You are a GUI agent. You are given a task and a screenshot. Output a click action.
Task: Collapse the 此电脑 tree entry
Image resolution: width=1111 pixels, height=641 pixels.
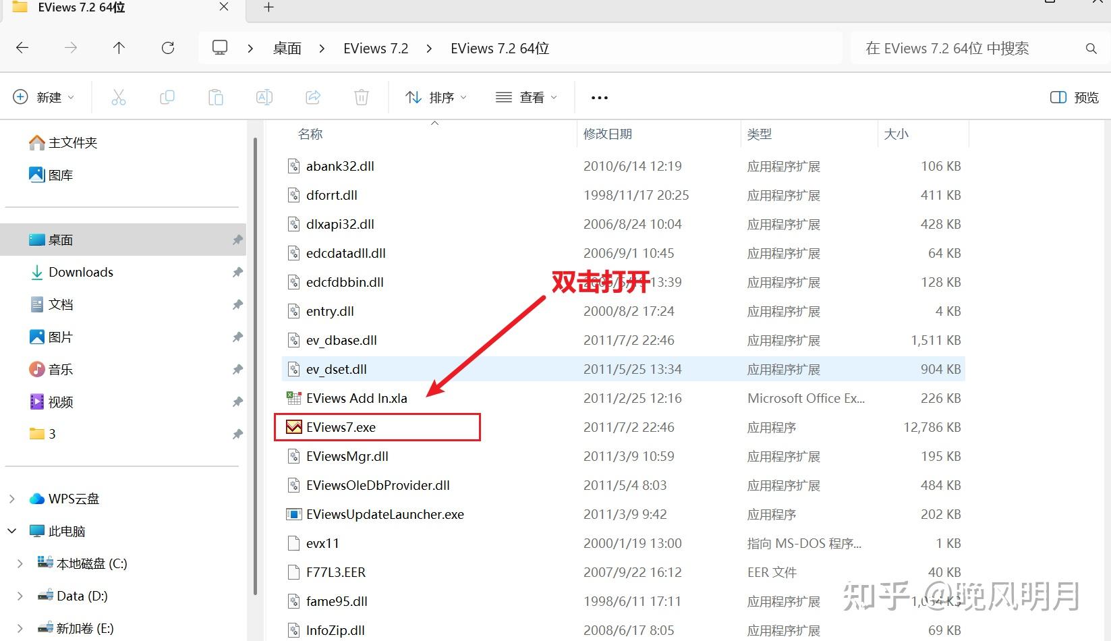(x=11, y=531)
